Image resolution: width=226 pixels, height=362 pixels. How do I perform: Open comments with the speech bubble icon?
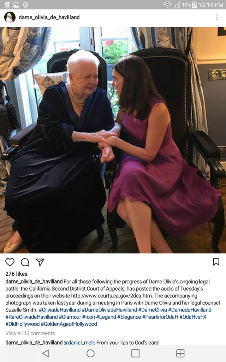coord(25,262)
